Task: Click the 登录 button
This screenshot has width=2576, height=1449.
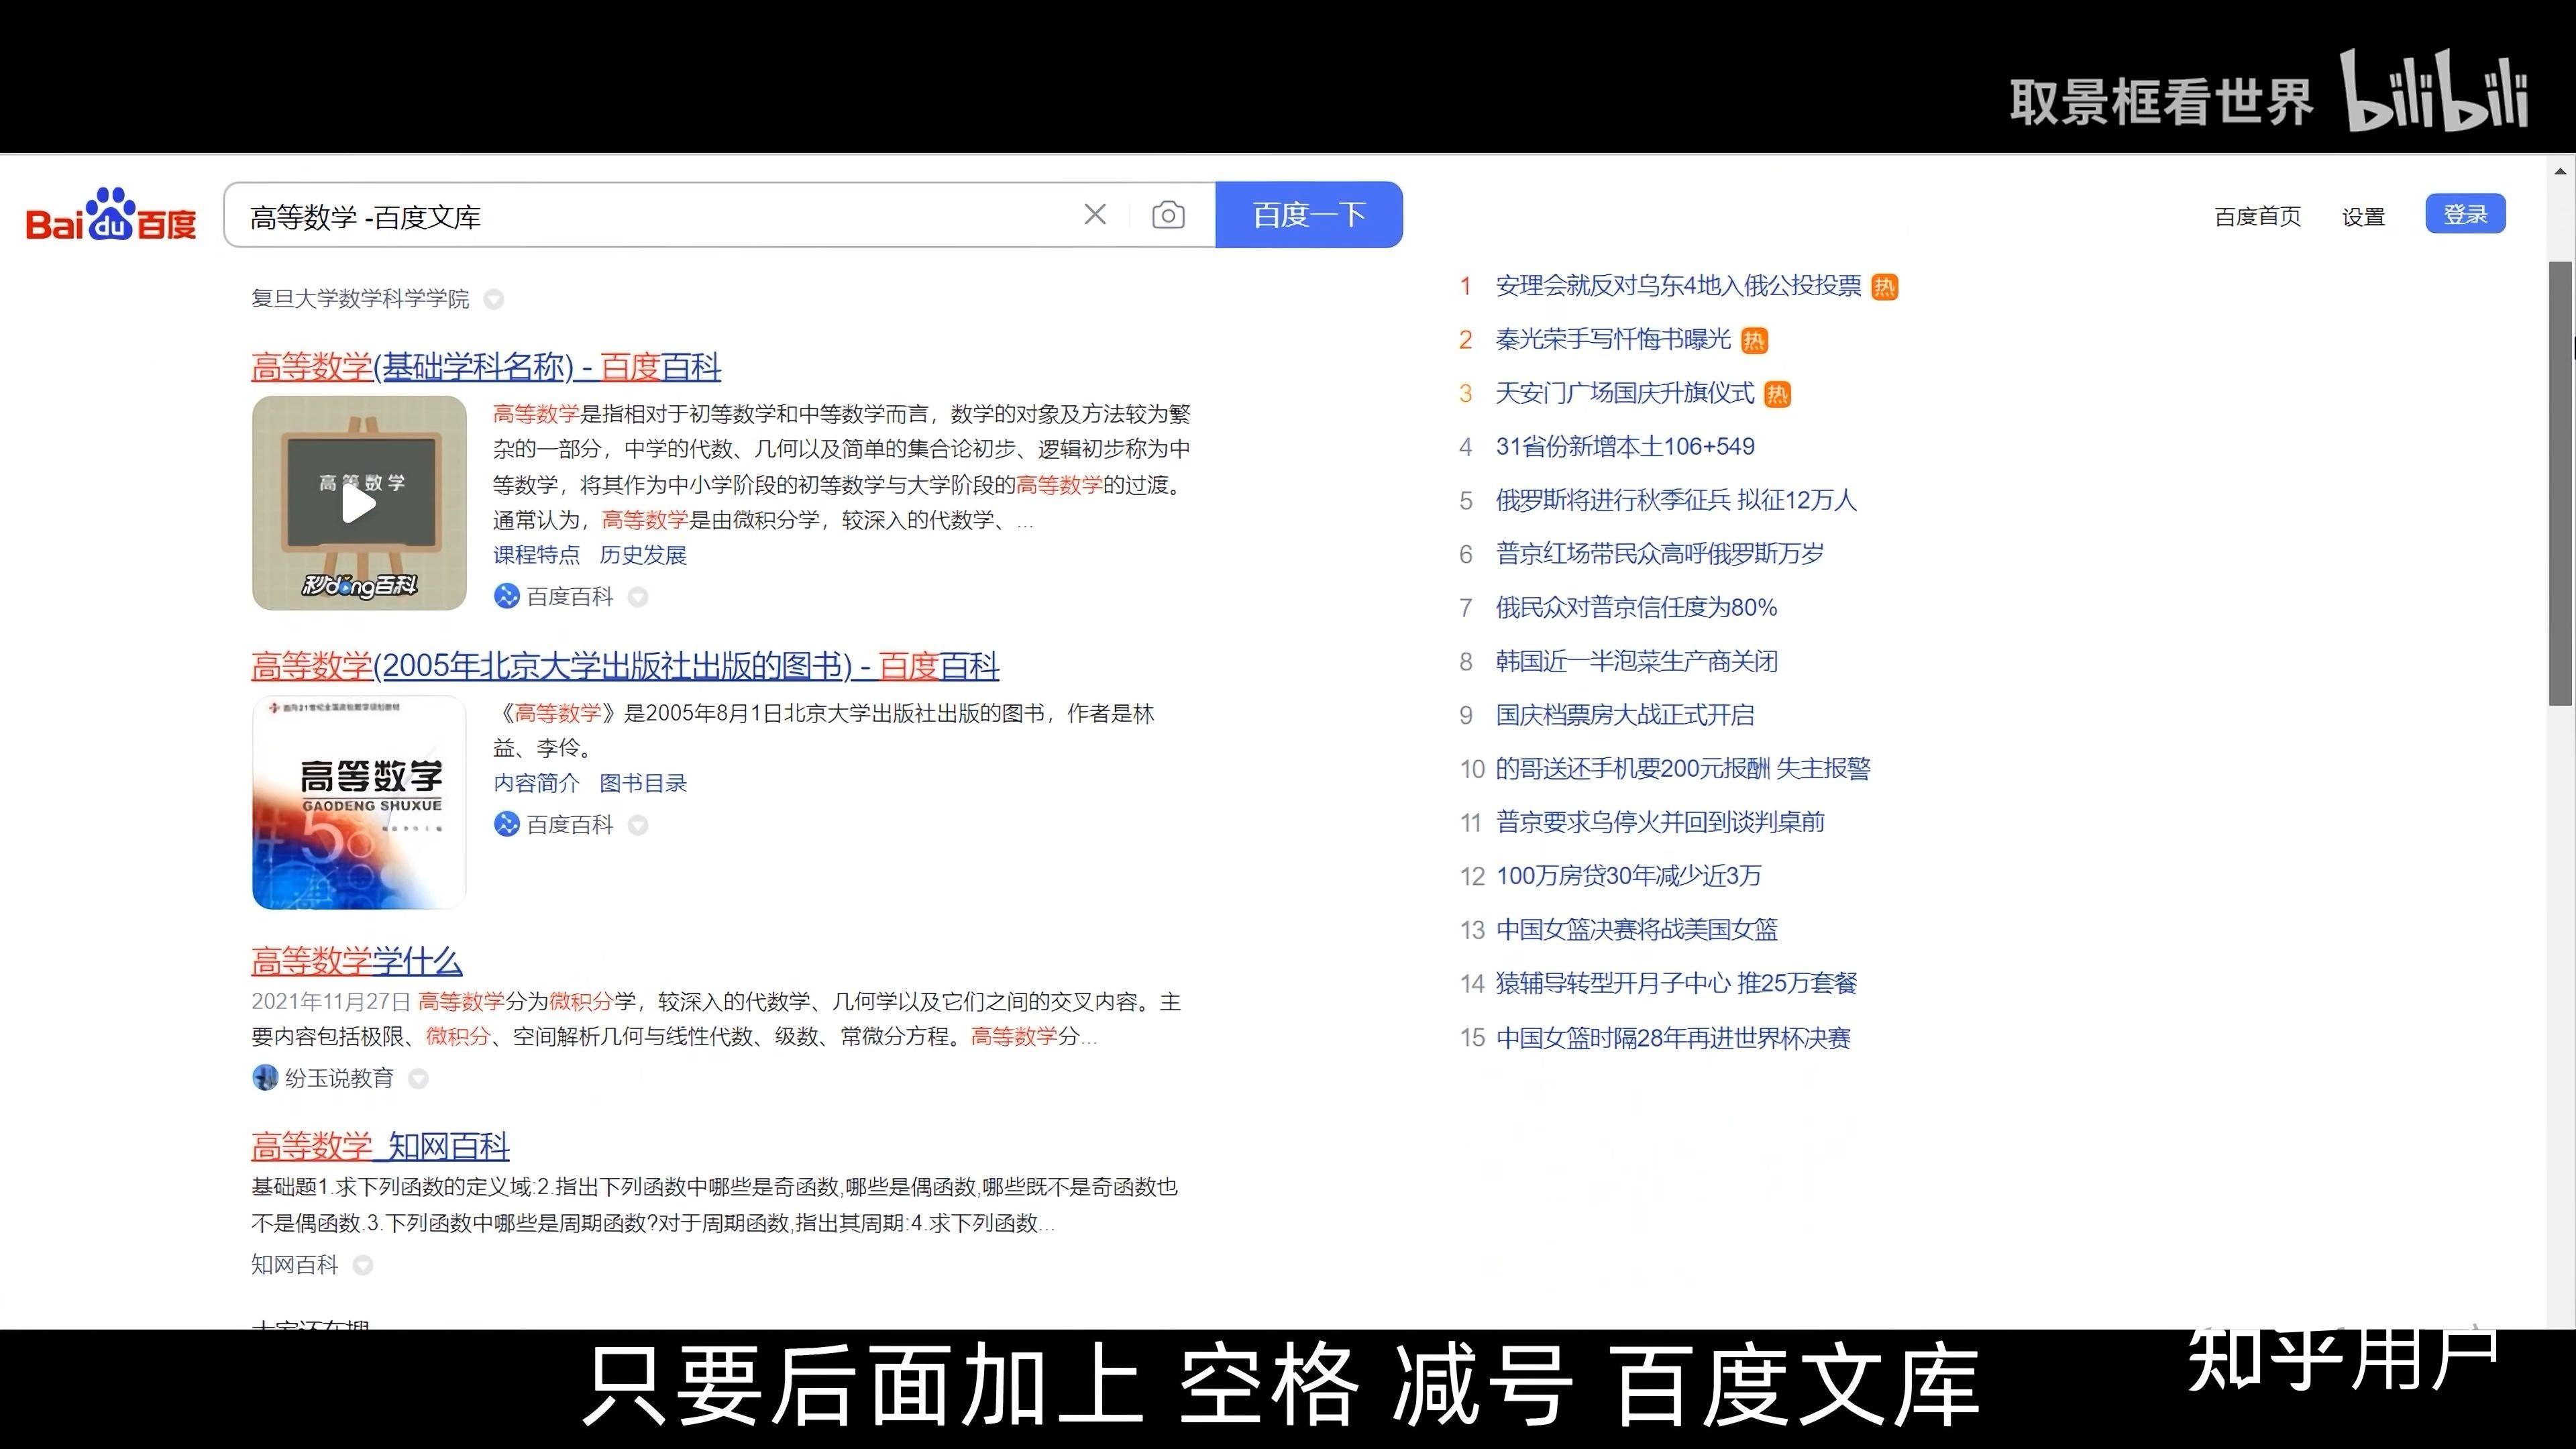Action: [x=2465, y=214]
